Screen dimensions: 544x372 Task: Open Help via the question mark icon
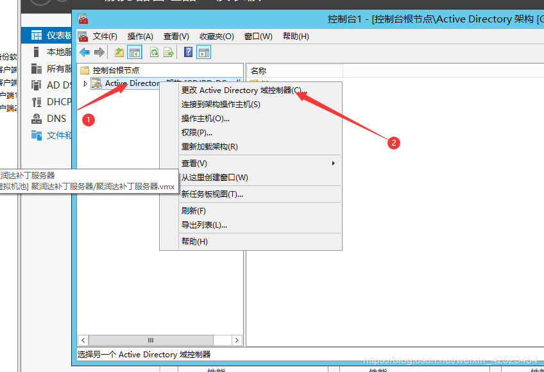(188, 53)
